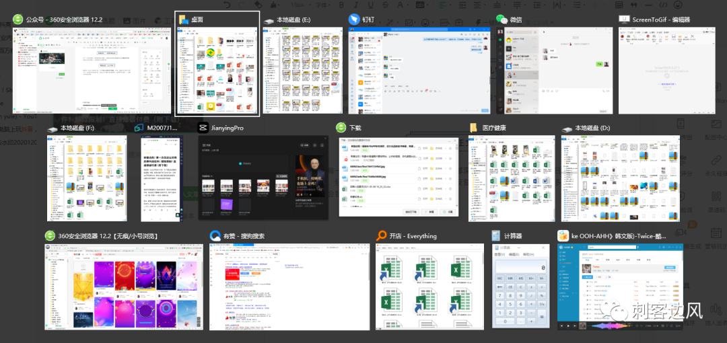Switch to the 无痕/小号浏览 browser preview
727x343 pixels.
tap(124, 287)
